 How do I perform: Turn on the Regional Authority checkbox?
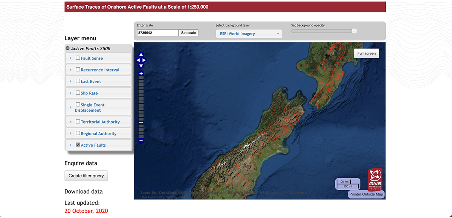click(78, 133)
